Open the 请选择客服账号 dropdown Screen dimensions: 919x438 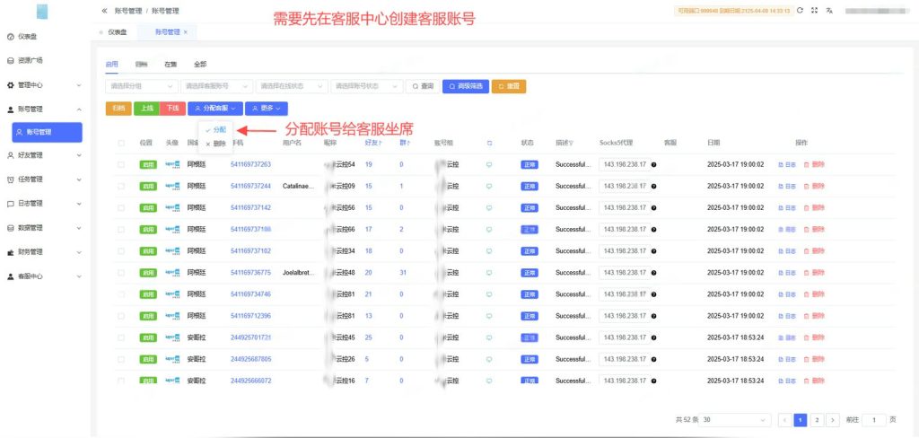(x=217, y=86)
